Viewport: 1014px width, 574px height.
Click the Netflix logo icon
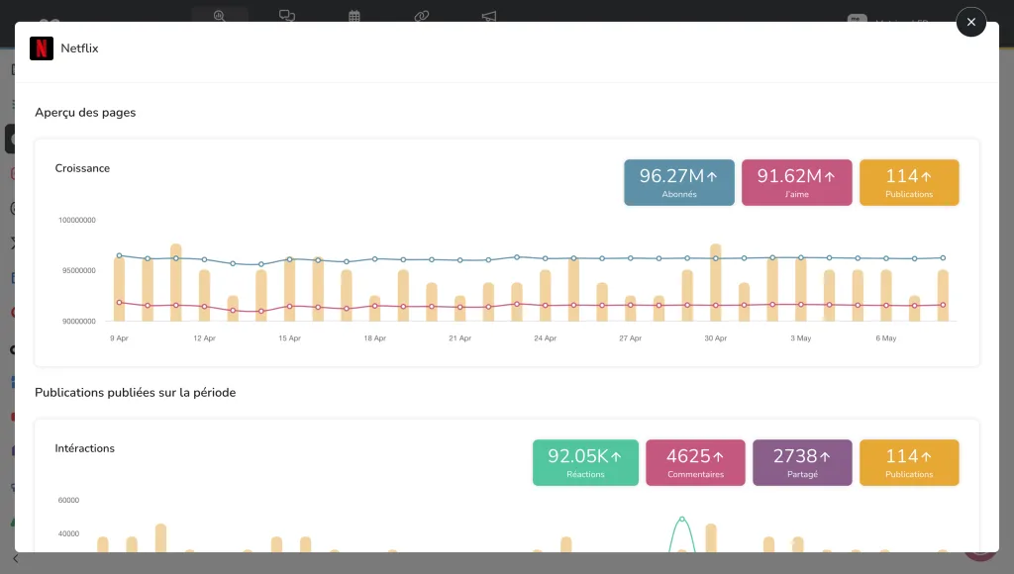[42, 48]
